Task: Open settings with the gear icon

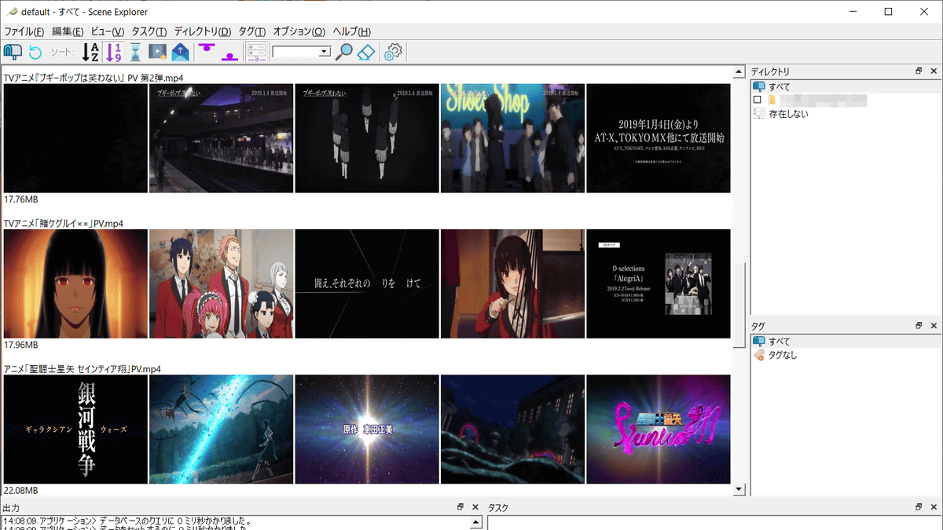Action: [x=393, y=53]
